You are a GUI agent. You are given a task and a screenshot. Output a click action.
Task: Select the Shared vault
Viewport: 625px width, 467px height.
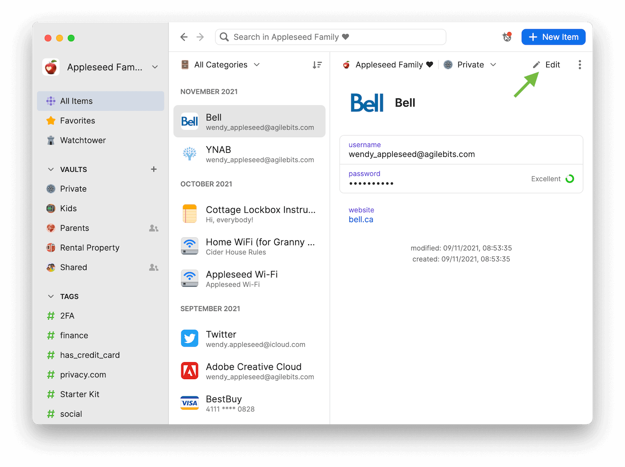point(100,268)
